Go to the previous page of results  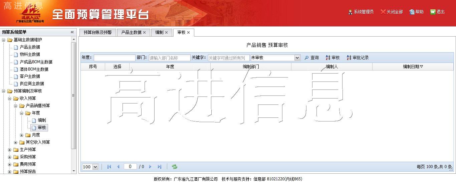118,167
